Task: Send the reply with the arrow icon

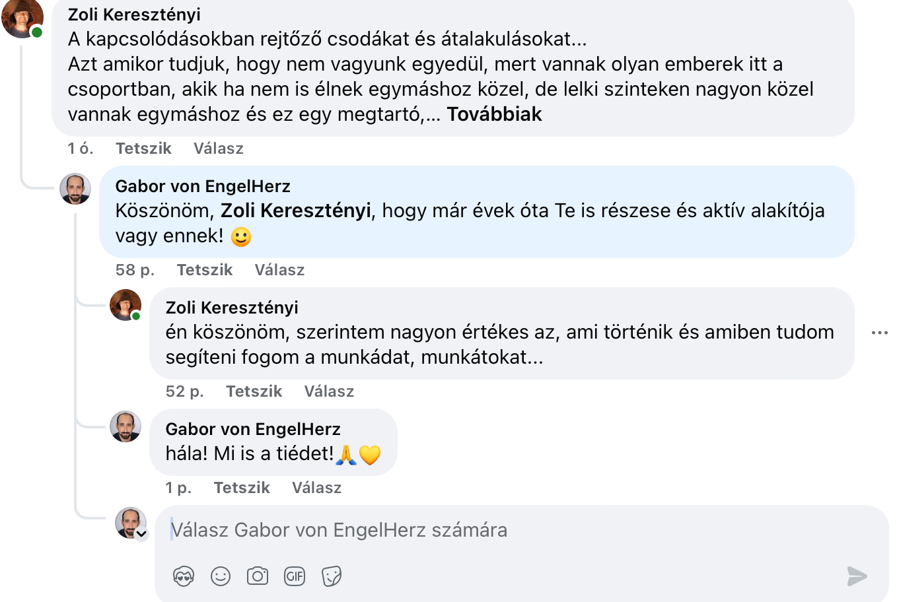Action: click(x=857, y=576)
